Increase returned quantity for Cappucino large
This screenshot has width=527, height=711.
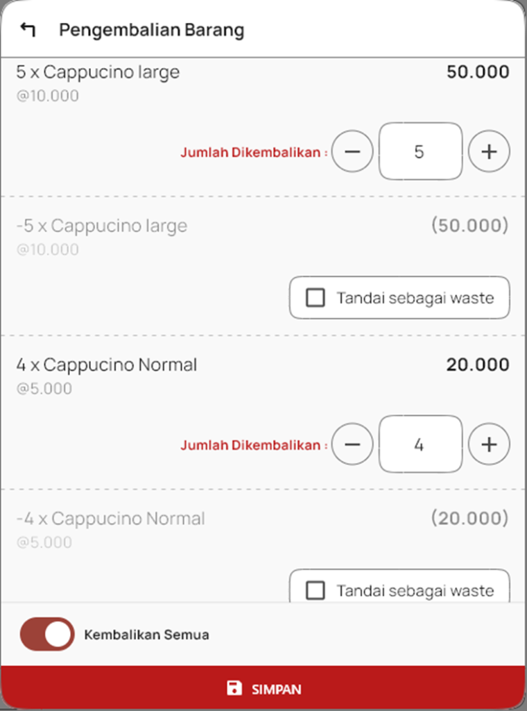[x=489, y=151]
